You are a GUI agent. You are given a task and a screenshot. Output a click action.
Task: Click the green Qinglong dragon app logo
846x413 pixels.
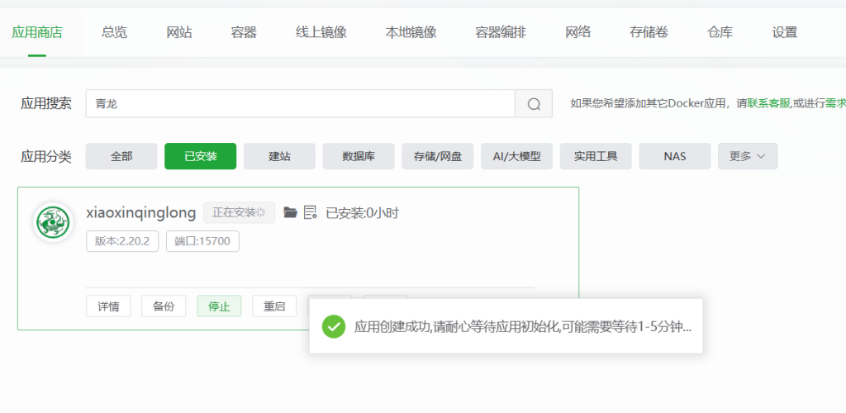pyautogui.click(x=53, y=221)
